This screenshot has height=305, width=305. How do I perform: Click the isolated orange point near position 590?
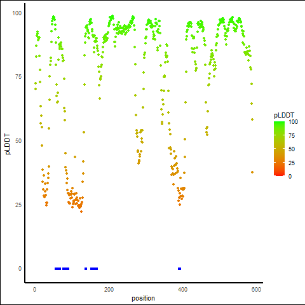tap(252, 172)
